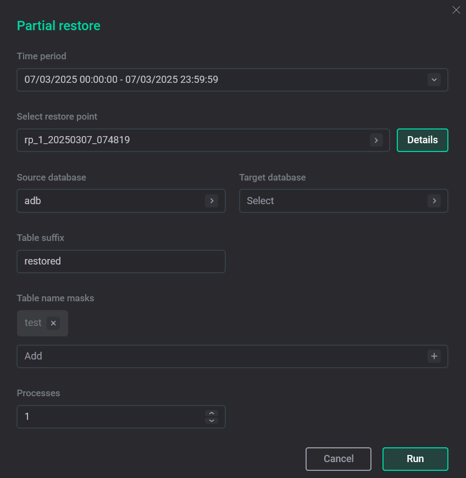Click the Time period label
The image size is (466, 478).
point(42,56)
